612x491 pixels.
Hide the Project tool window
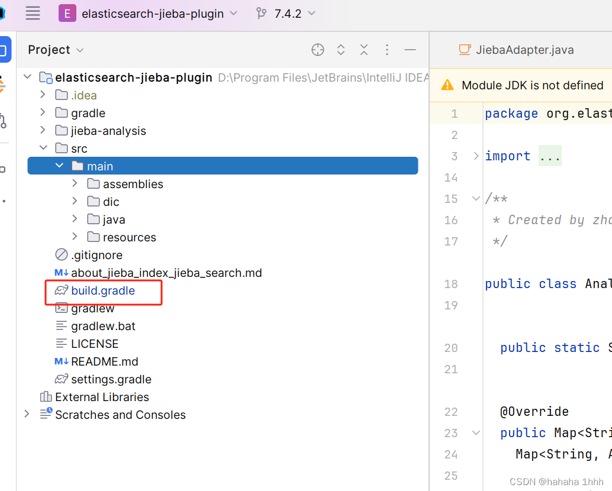coord(410,50)
